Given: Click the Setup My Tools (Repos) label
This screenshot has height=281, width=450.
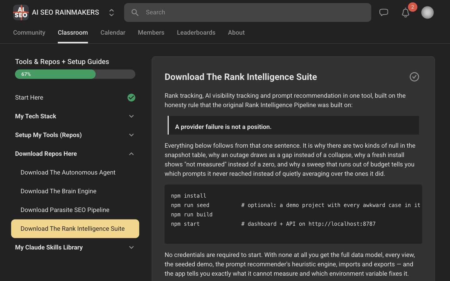Looking at the screenshot, I should tap(48, 135).
